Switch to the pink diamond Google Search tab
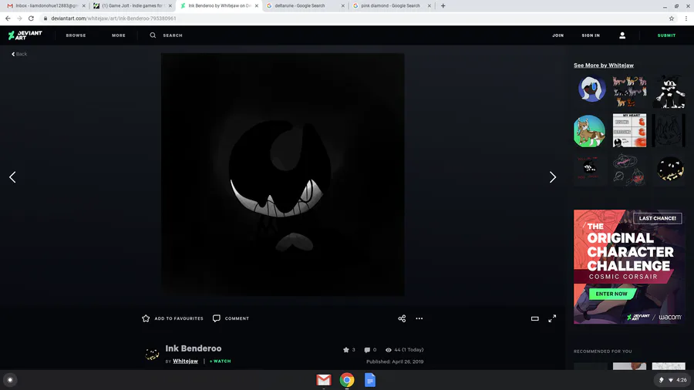Viewport: 694px width, 390px height. [390, 5]
